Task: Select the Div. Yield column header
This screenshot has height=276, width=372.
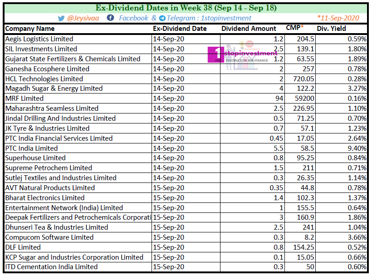Action: (331, 29)
